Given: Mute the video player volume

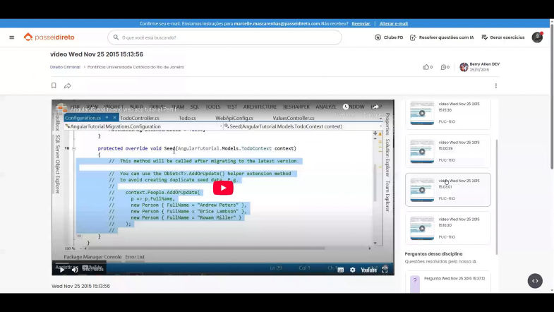Looking at the screenshot, I should (x=75, y=270).
